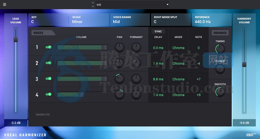Click the Humanize Tuning knob
The width and height of the screenshot is (260, 139).
click(220, 69)
